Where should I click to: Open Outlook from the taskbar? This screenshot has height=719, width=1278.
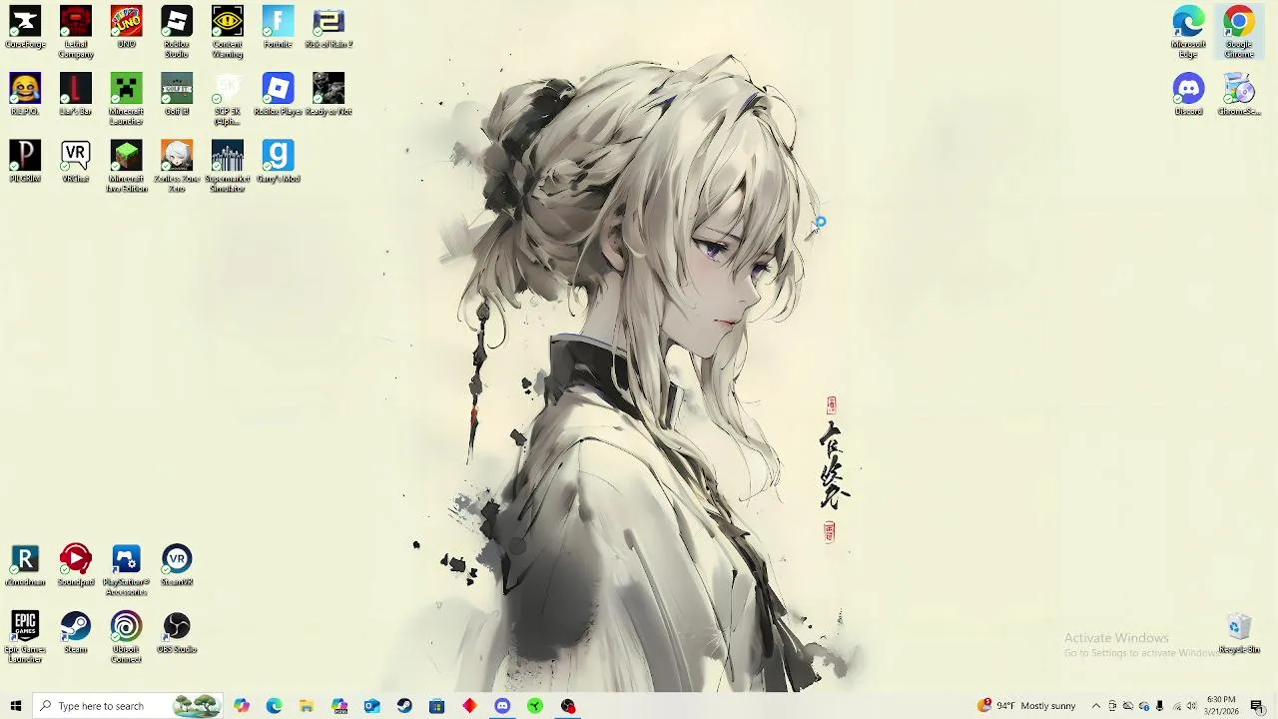click(372, 706)
